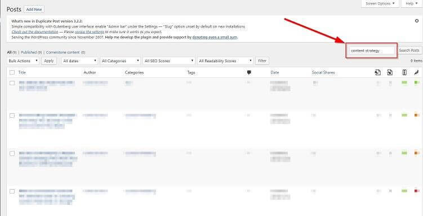Open the donating even a small sum link
The height and width of the screenshot is (216, 423).
[215, 38]
